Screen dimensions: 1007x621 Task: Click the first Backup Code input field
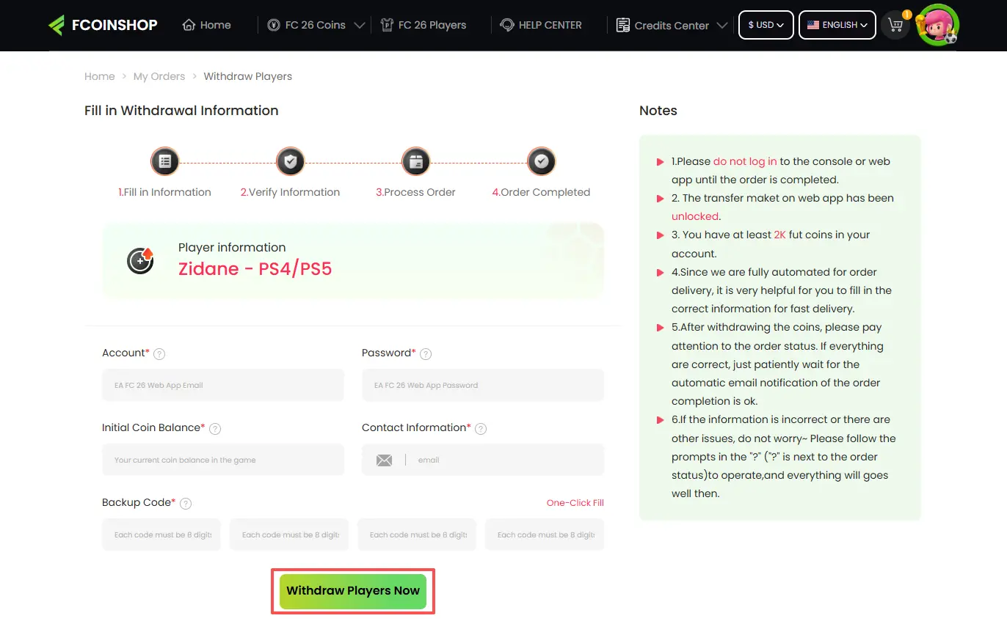point(161,534)
